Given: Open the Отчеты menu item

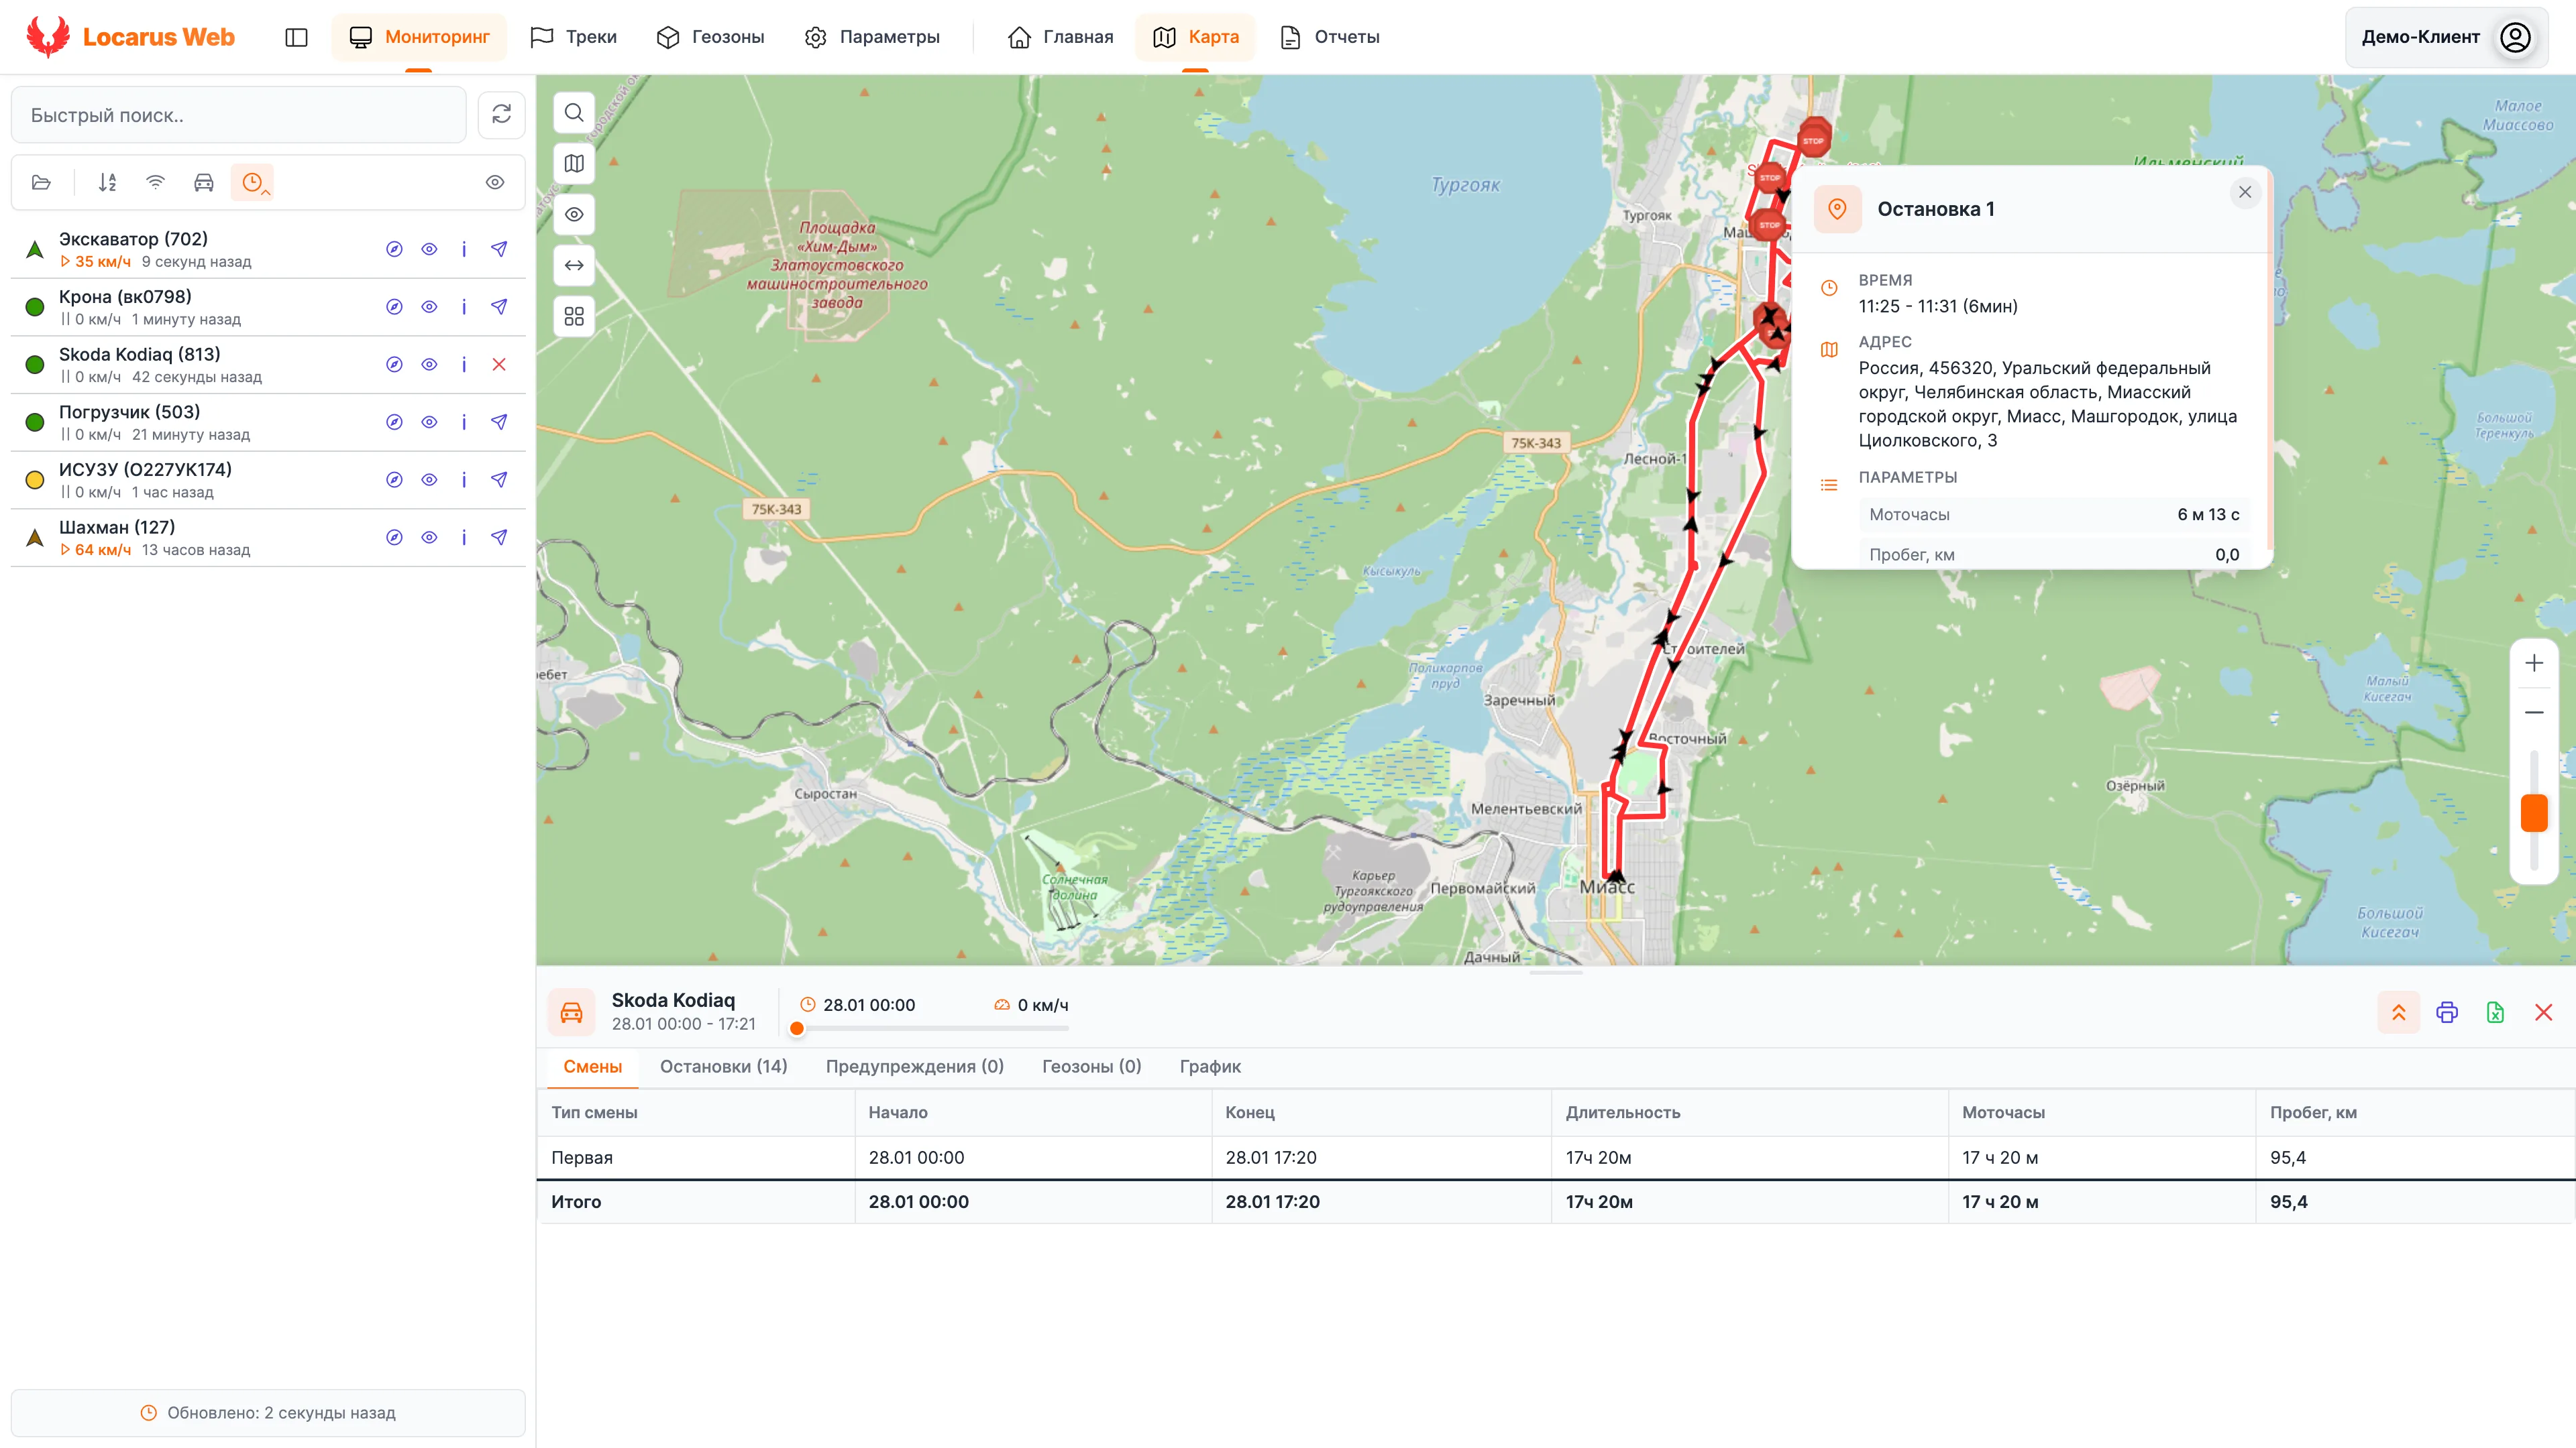Looking at the screenshot, I should (x=1330, y=37).
